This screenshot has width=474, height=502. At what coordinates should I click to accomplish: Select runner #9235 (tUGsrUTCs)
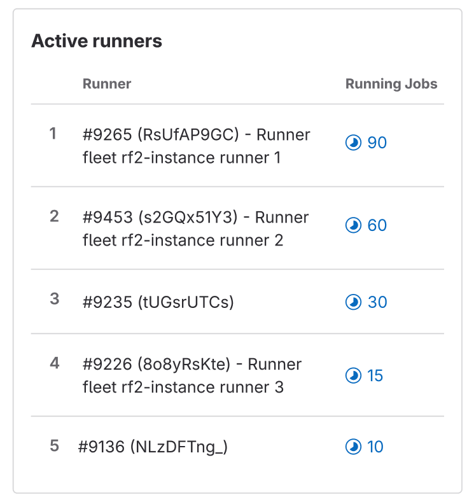pos(158,302)
